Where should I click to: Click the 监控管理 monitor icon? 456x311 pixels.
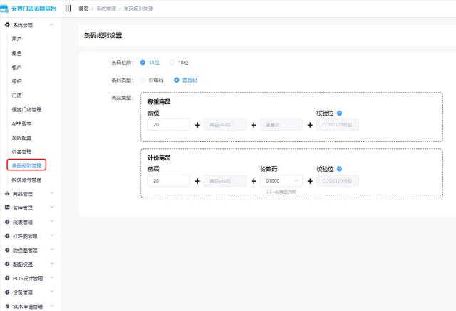point(7,208)
